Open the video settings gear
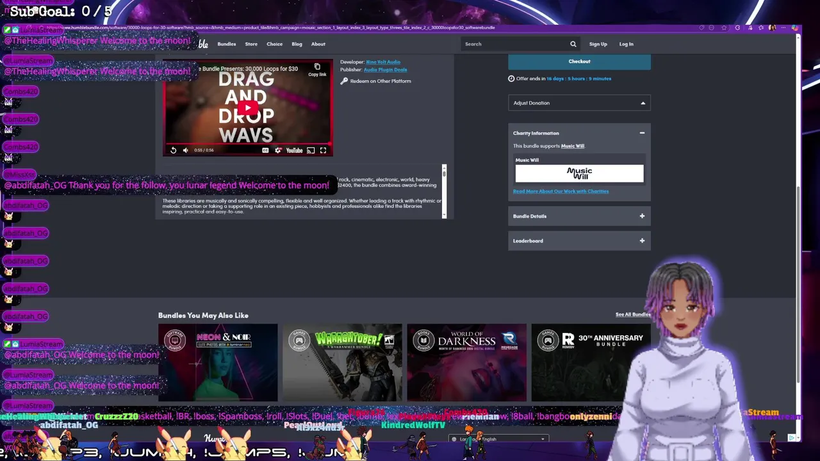This screenshot has width=820, height=461. (278, 150)
